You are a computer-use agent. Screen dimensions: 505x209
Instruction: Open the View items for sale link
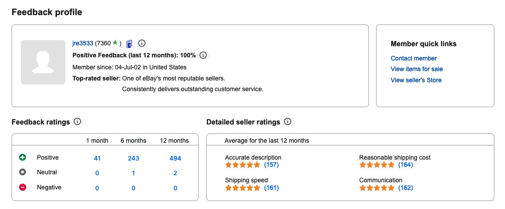[417, 69]
